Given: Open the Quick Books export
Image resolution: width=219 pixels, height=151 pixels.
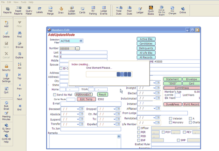Looking at the screenshot, I should pos(151,9).
